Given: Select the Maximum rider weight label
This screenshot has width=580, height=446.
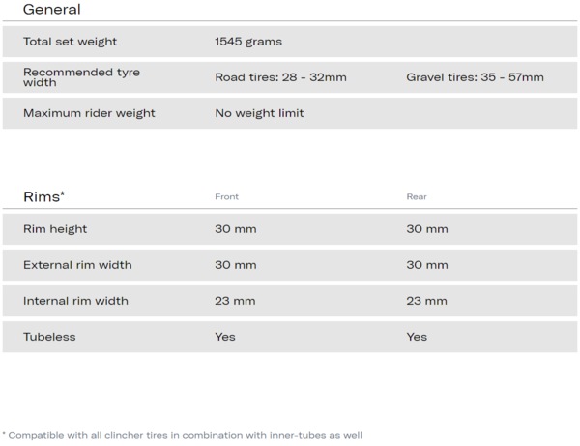Looking at the screenshot, I should tap(89, 113).
